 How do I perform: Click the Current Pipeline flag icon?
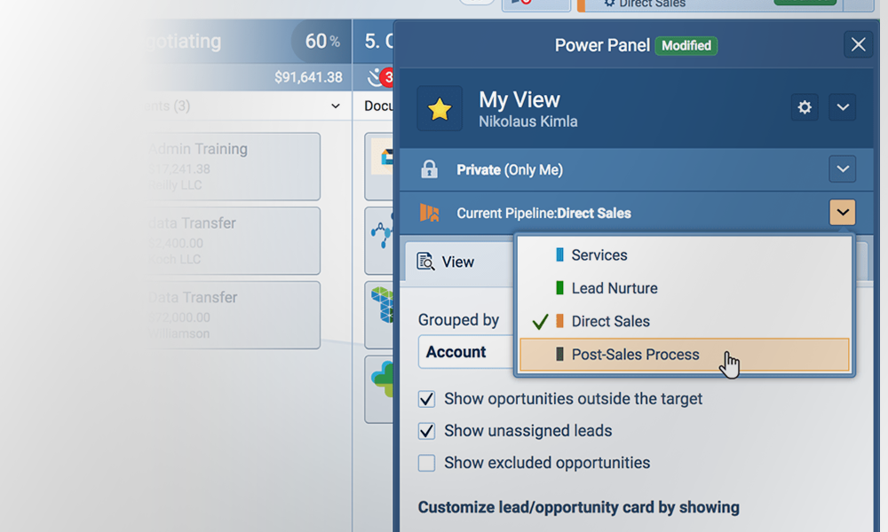pos(429,213)
